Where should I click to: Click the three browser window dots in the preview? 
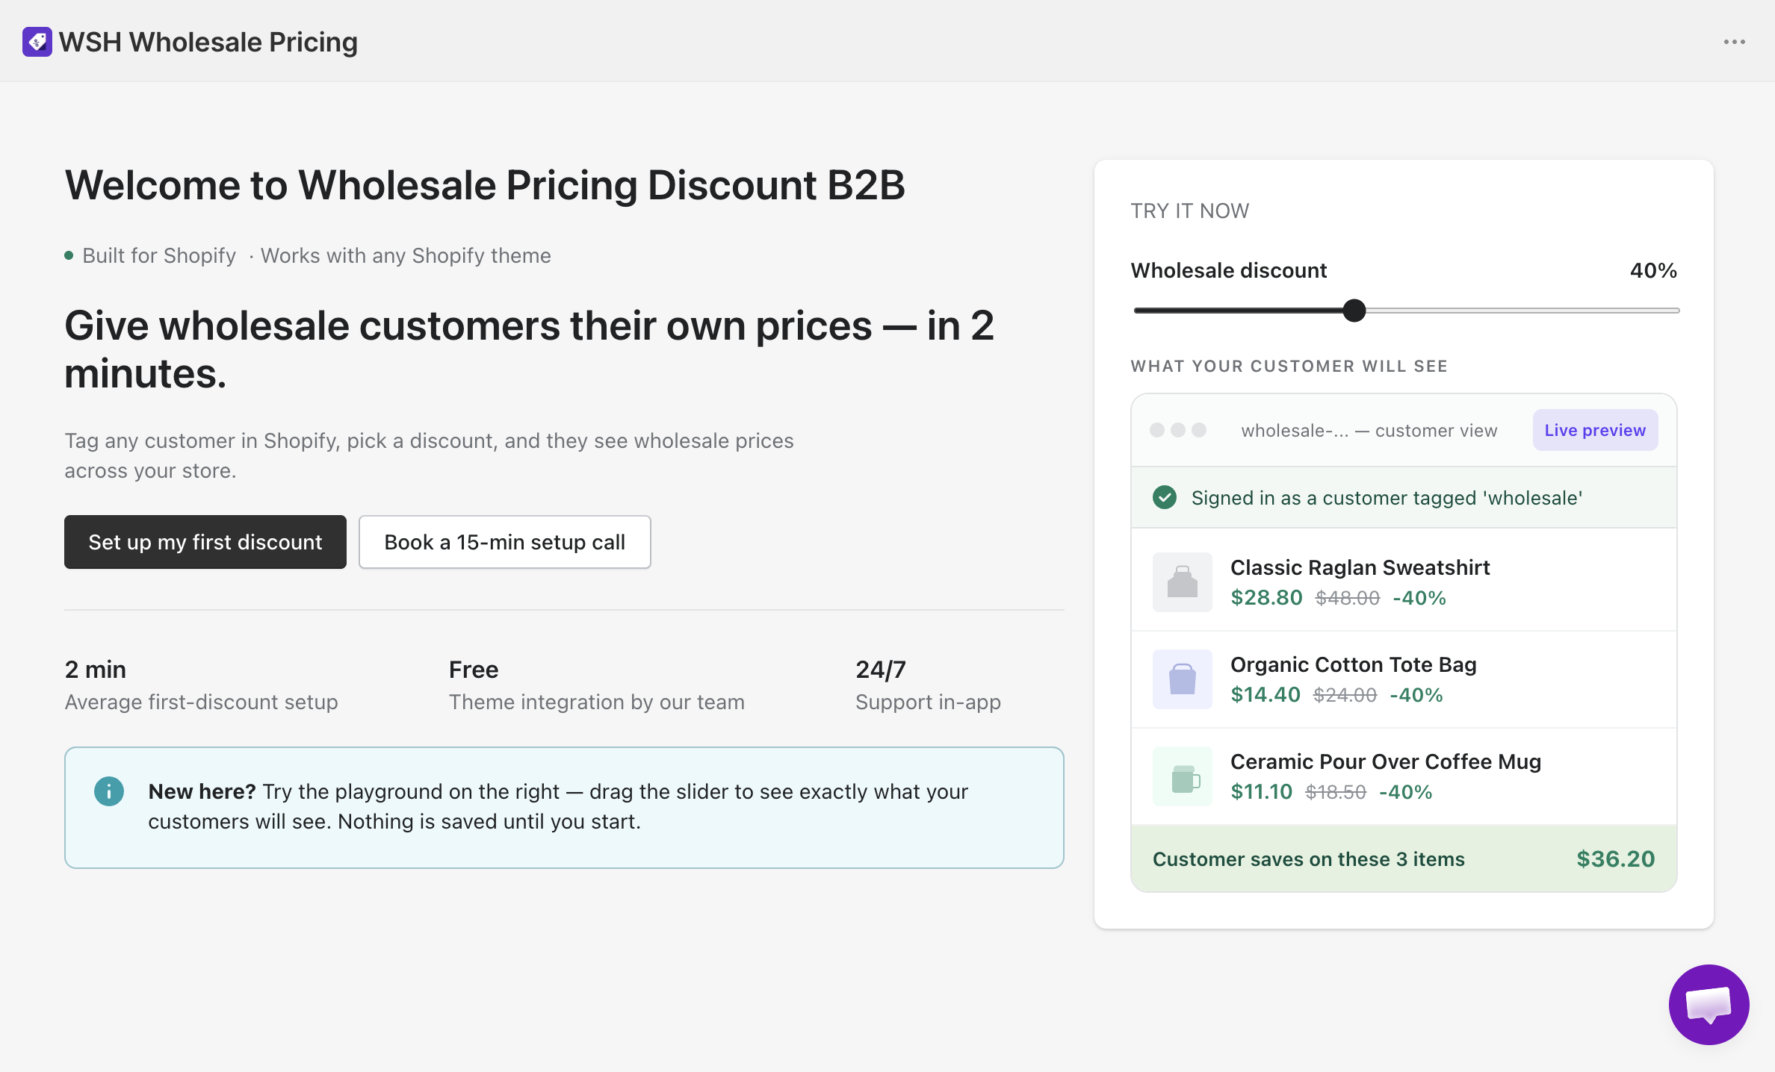(x=1178, y=430)
